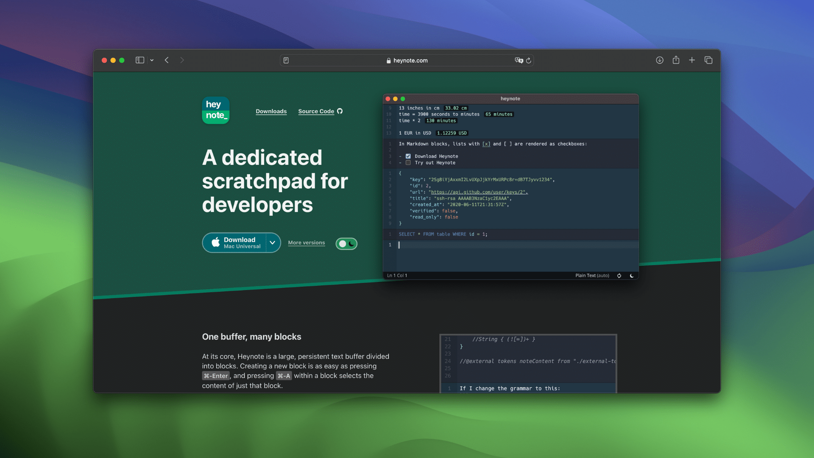Expand the Download button version dropdown
This screenshot has height=458, width=814.
273,243
